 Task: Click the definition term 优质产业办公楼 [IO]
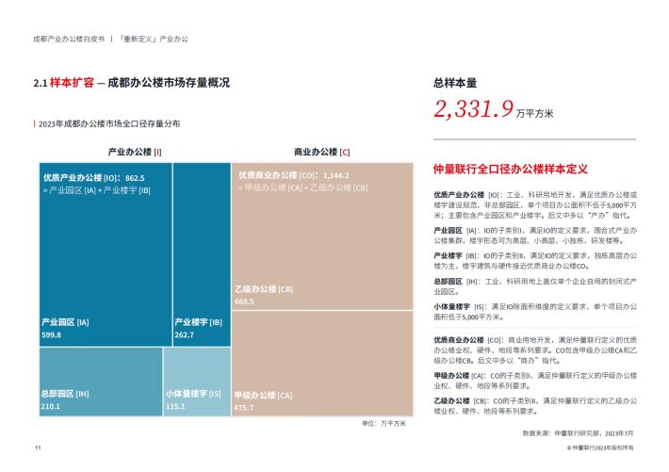[x=468, y=195]
